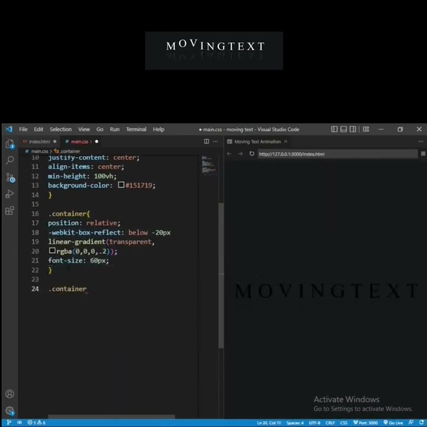Click the -webkit-box-reflect line

pyautogui.click(x=109, y=232)
